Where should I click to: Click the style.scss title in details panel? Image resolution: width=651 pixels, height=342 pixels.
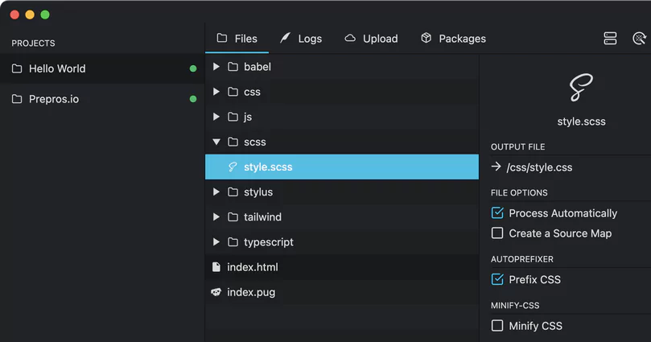[581, 122]
